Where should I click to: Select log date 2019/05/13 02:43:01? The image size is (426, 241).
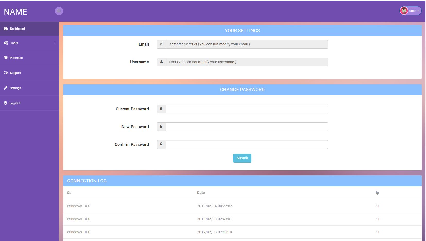pos(214,219)
